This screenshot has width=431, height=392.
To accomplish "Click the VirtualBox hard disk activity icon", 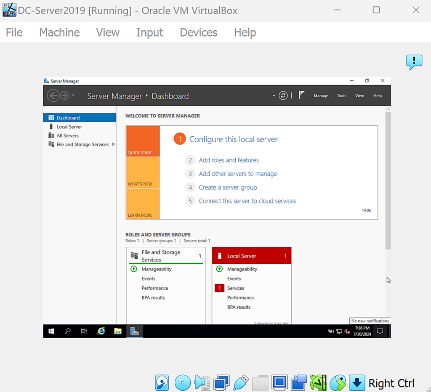I will pos(162,383).
